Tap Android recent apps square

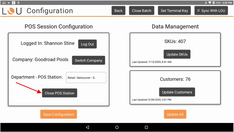tap(146, 127)
